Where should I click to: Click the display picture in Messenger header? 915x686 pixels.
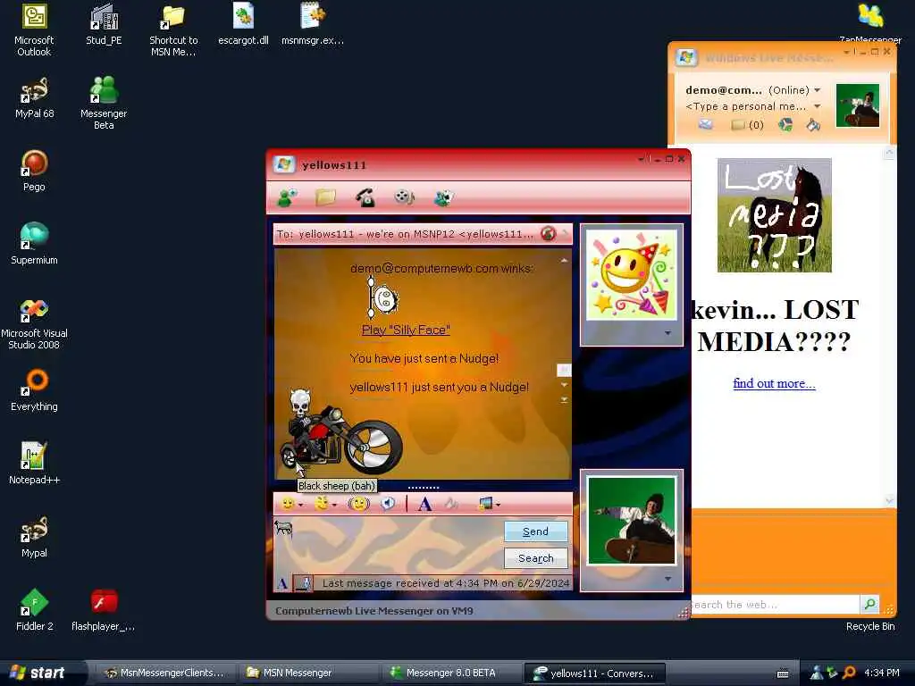pyautogui.click(x=857, y=105)
